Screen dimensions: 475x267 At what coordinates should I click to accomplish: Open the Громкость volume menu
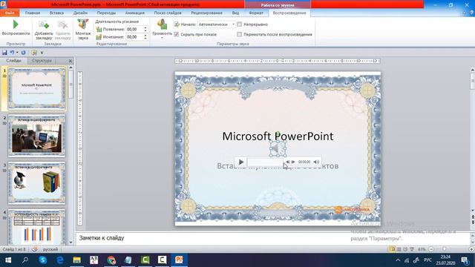pos(162,29)
